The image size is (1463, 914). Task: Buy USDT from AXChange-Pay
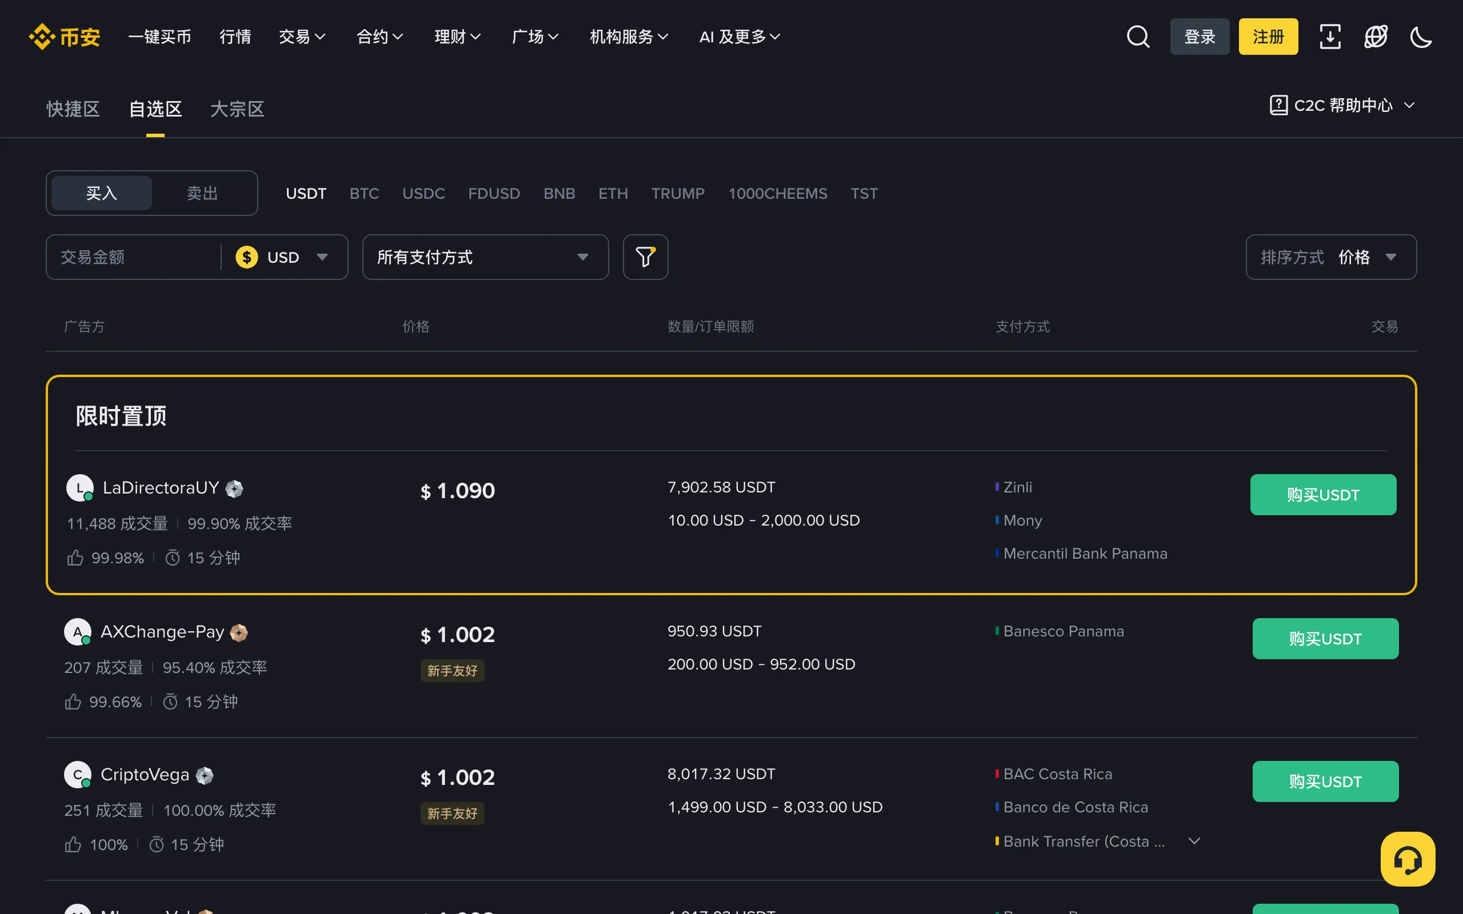tap(1325, 638)
